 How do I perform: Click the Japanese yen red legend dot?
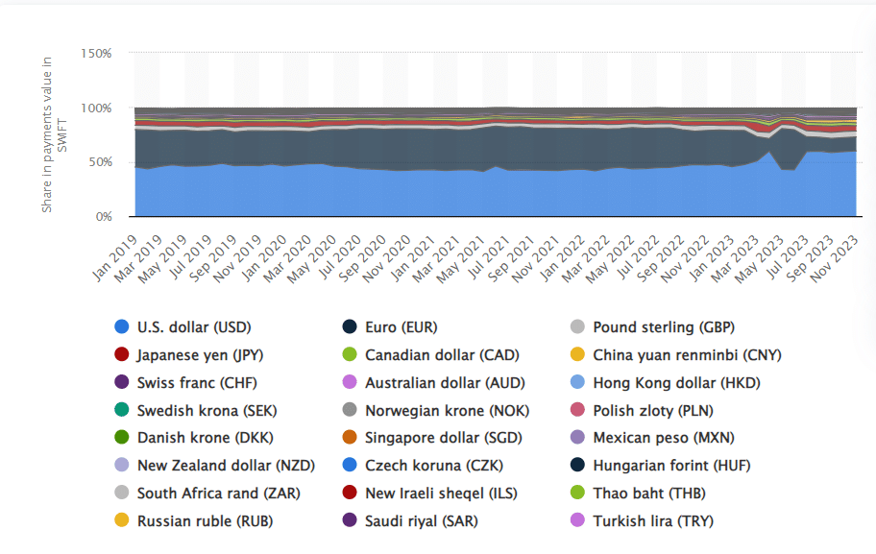click(122, 355)
